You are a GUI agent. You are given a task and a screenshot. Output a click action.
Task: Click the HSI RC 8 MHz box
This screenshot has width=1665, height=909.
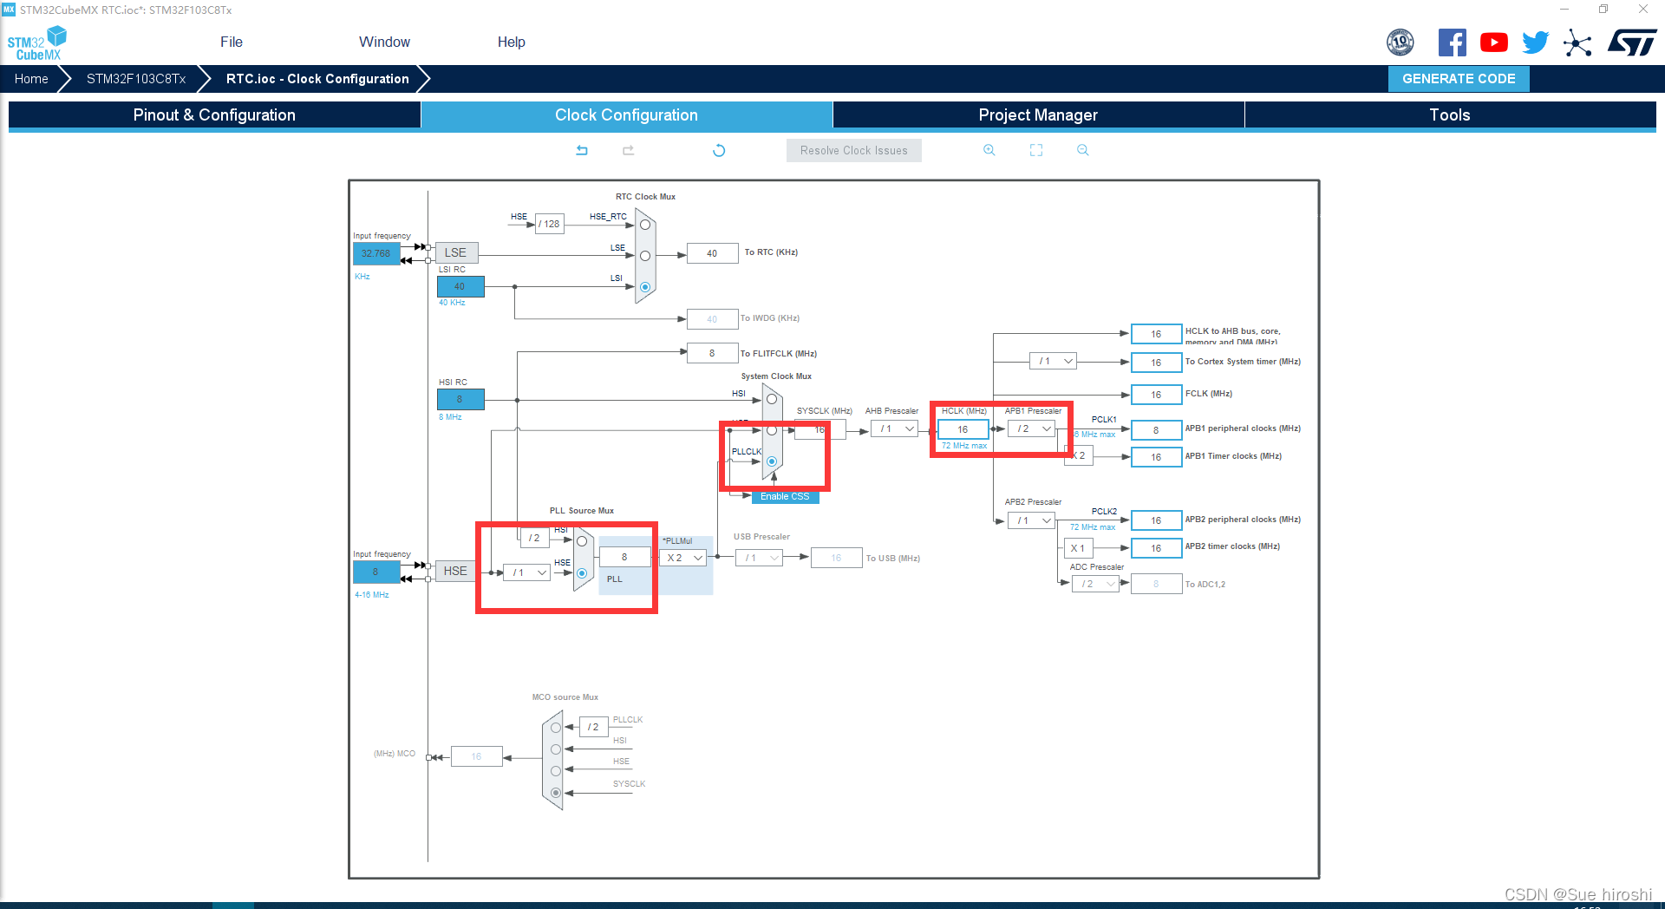460,399
